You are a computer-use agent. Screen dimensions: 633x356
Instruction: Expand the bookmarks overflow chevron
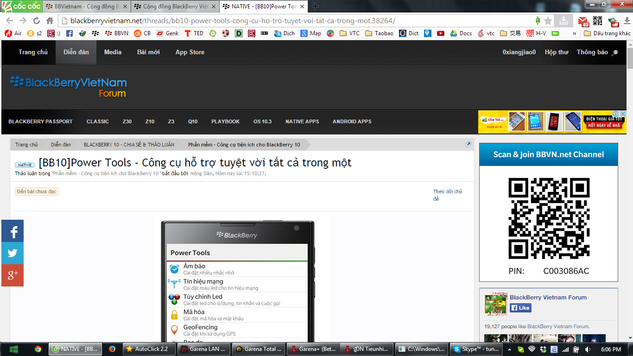575,33
